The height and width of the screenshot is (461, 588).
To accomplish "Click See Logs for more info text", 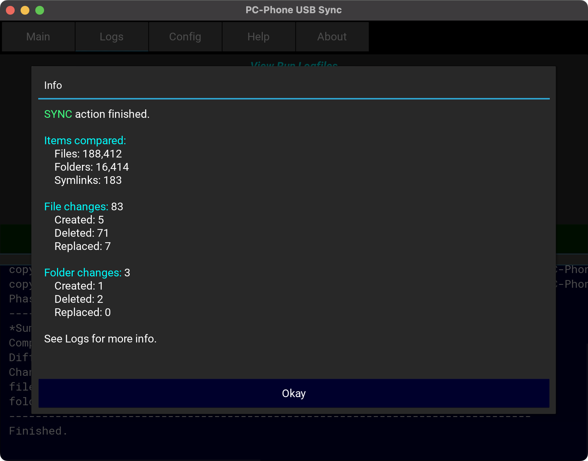I will [100, 339].
